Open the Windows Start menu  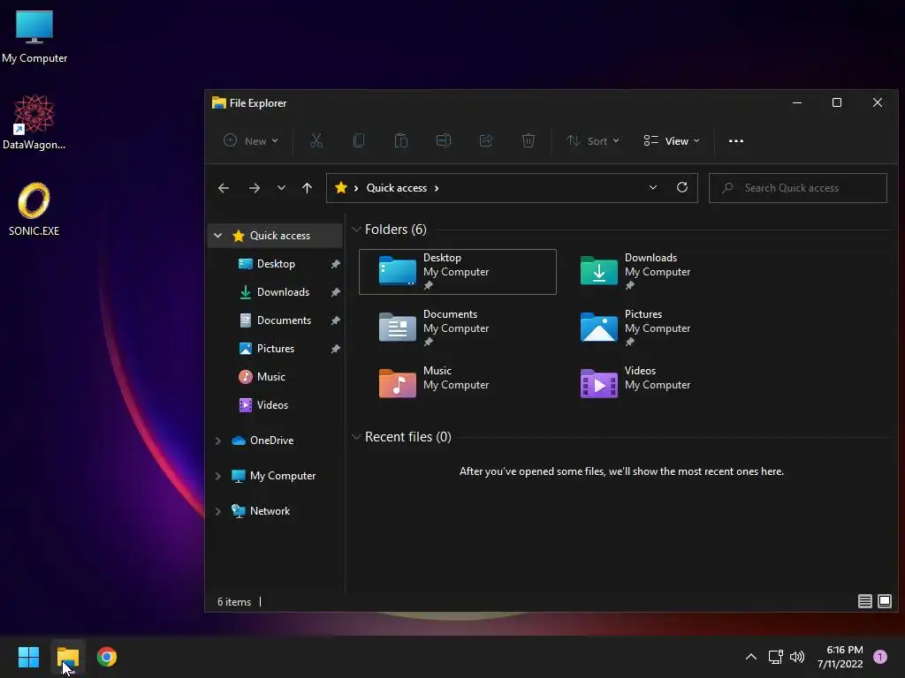28,657
